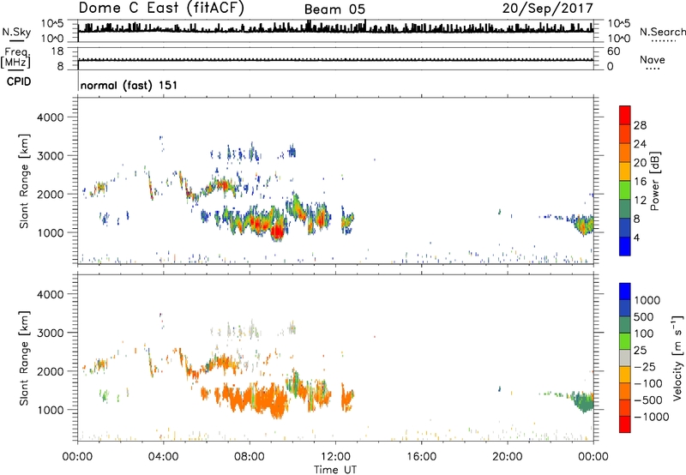Click the 'Time UT' axis title

pyautogui.click(x=335, y=470)
